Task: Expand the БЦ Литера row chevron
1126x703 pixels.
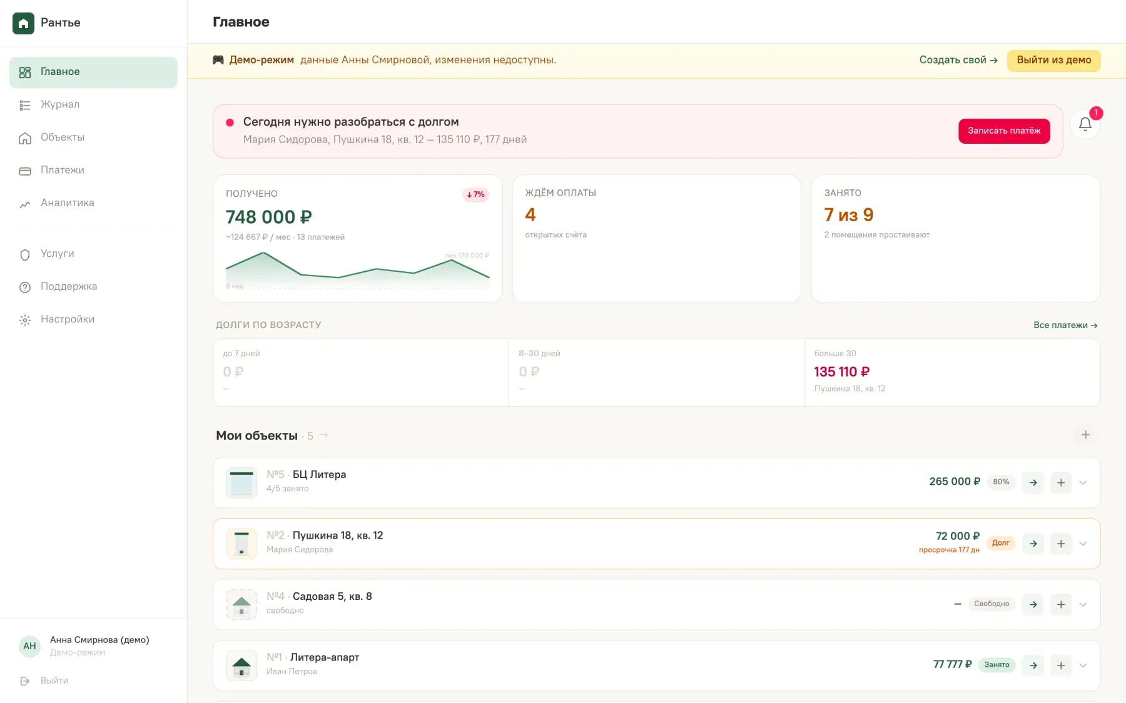Action: [1083, 482]
